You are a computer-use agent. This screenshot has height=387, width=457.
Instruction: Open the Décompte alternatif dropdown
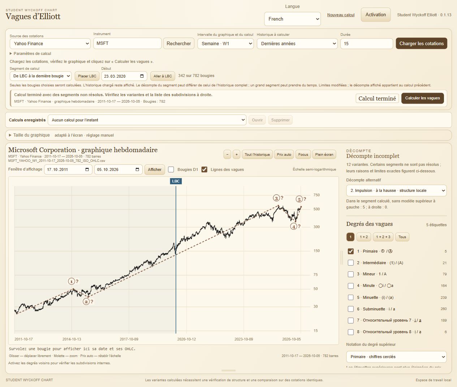tap(396, 190)
